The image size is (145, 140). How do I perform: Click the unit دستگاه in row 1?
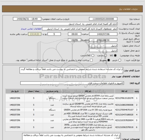[x=52, y=98]
